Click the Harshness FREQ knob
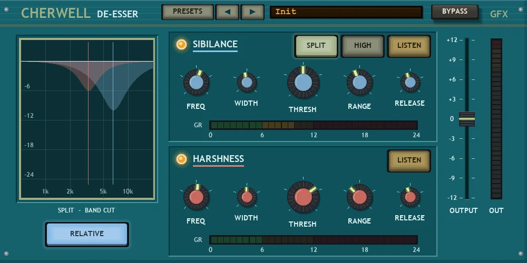Viewport: 527px width, 263px height. click(x=196, y=197)
